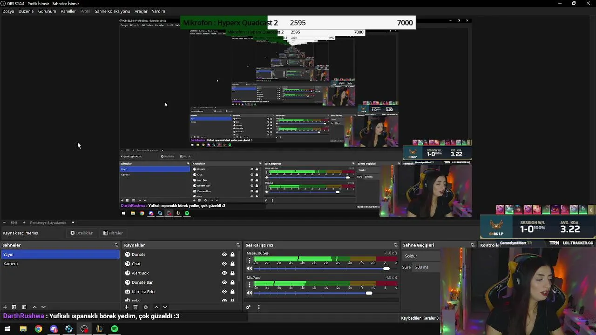Open the Paneller menu
This screenshot has height=335, width=596.
click(68, 11)
